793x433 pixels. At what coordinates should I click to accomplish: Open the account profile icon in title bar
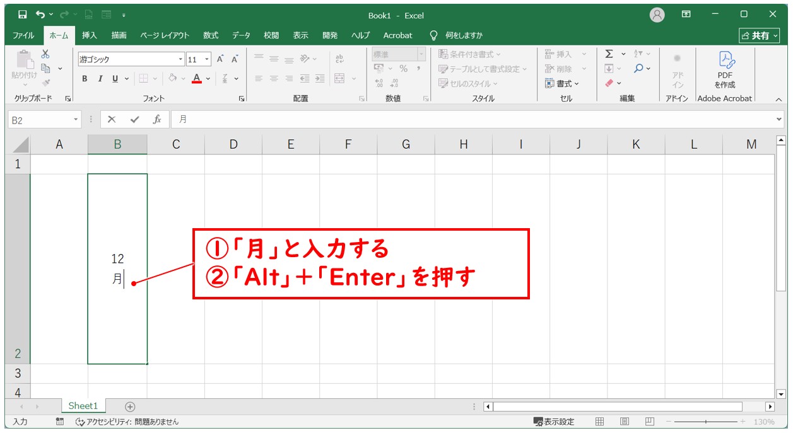(657, 14)
